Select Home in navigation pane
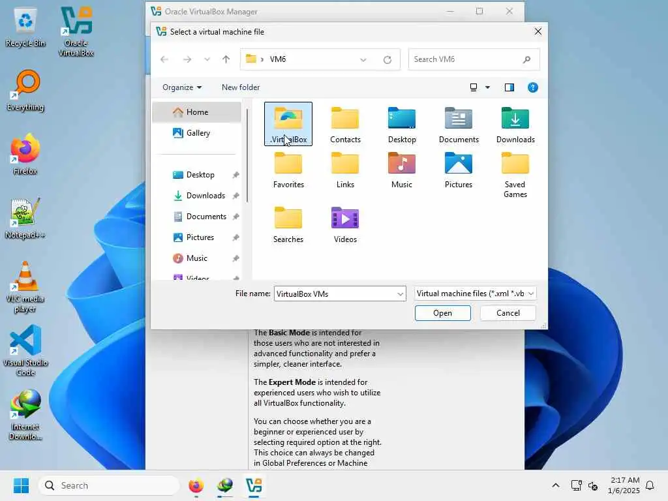 pyautogui.click(x=197, y=112)
